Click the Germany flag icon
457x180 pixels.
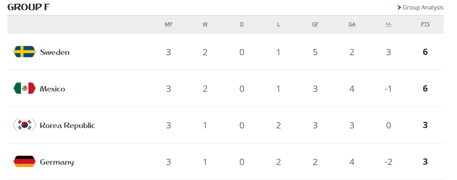point(24,162)
